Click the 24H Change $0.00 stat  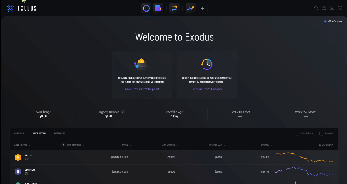pyautogui.click(x=43, y=114)
